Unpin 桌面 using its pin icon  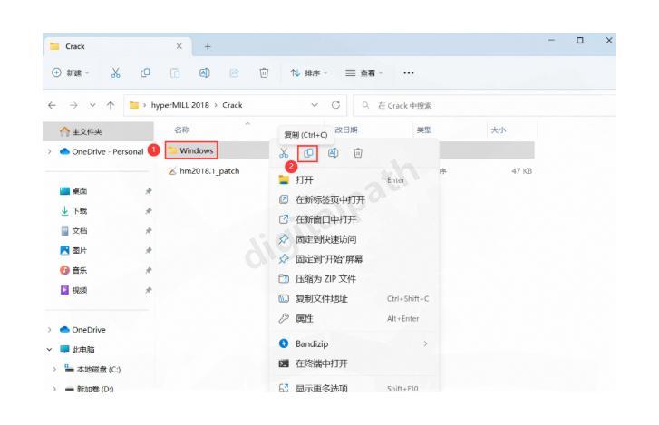[x=149, y=191]
